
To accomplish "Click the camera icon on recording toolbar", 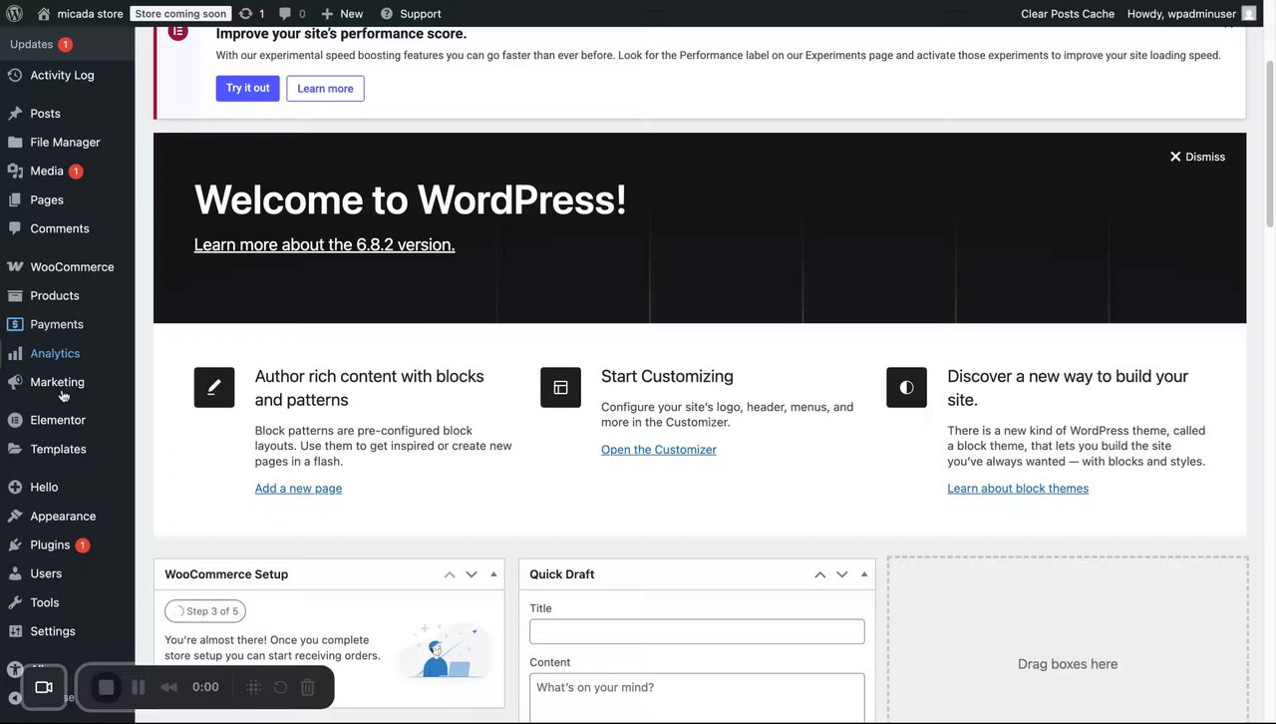I will (44, 687).
